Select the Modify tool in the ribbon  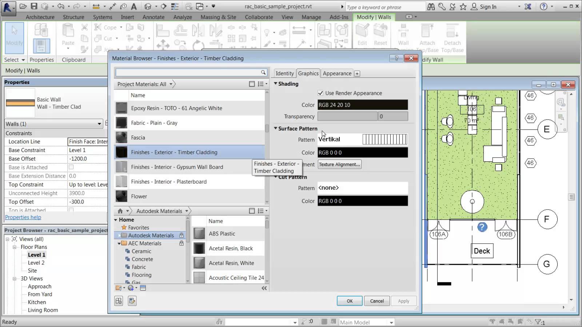pyautogui.click(x=14, y=38)
